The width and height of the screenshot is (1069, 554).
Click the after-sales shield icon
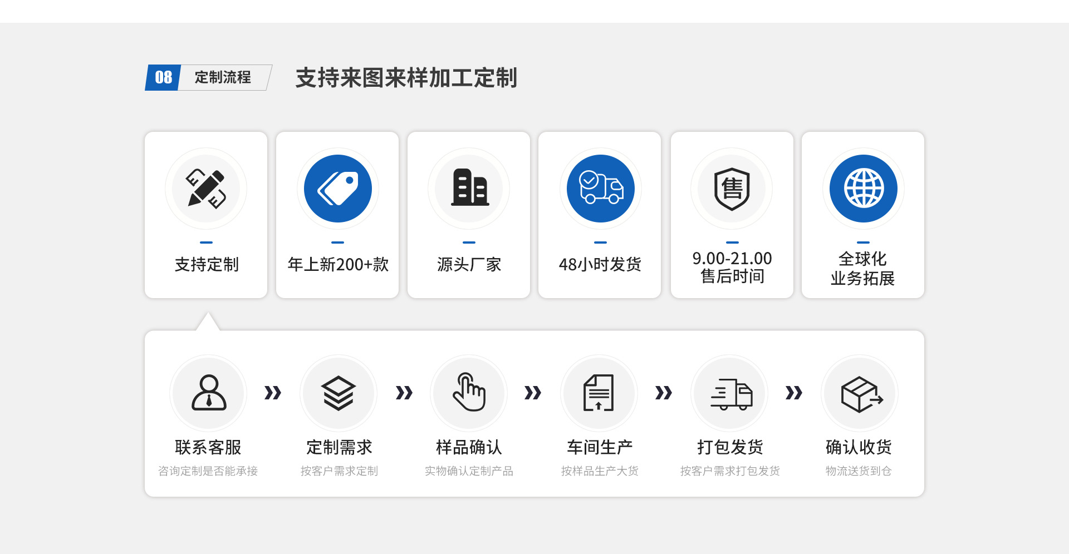732,189
